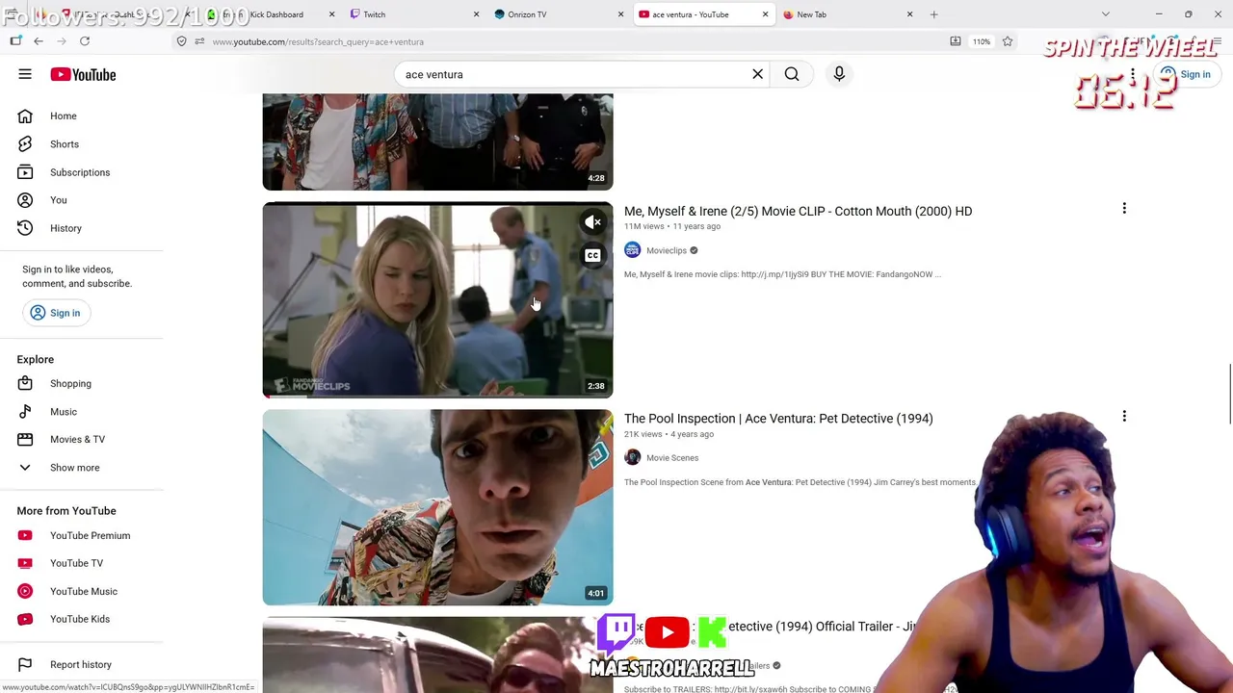Visit the Movieclips channel name

[667, 251]
